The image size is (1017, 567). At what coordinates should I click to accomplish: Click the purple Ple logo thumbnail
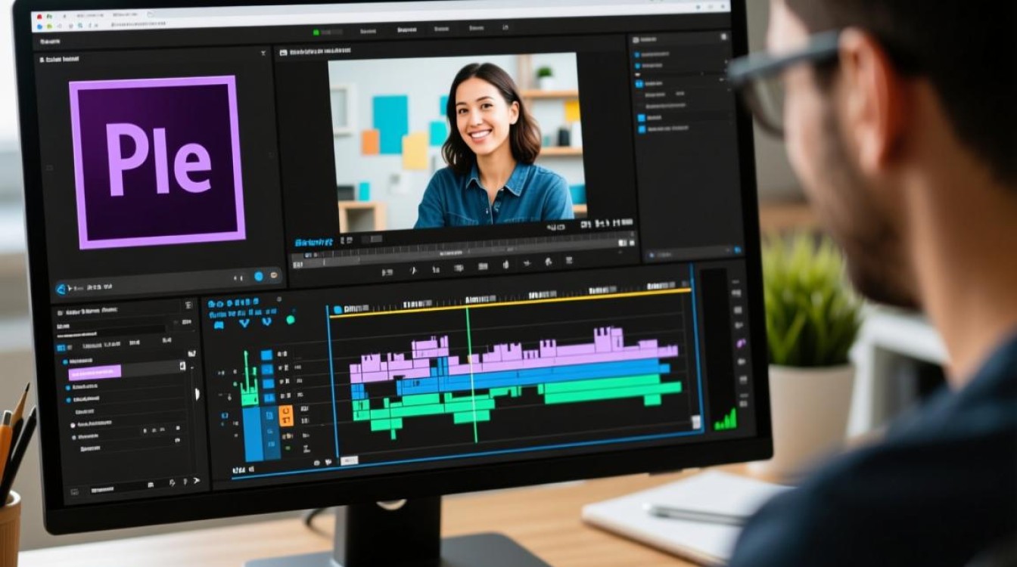tap(157, 162)
